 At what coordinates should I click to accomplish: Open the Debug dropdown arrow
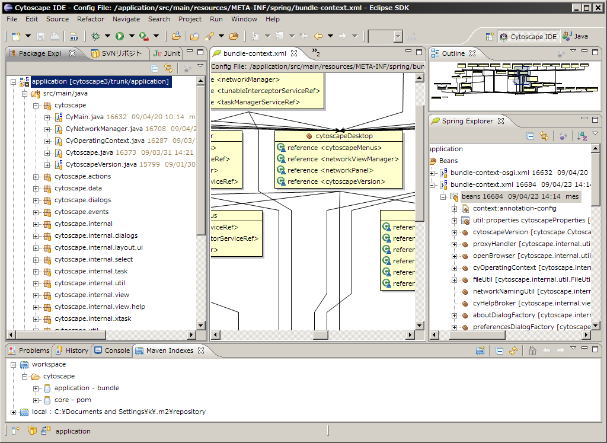coord(107,36)
